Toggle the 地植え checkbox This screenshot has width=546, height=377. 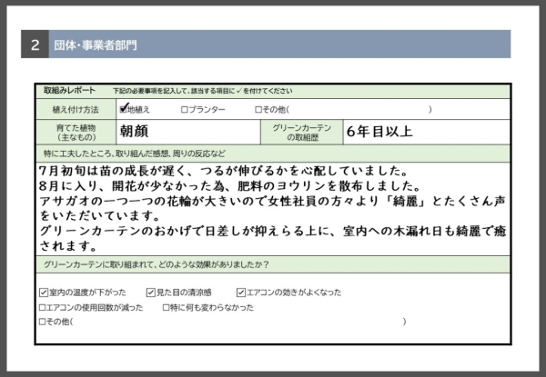(x=123, y=109)
